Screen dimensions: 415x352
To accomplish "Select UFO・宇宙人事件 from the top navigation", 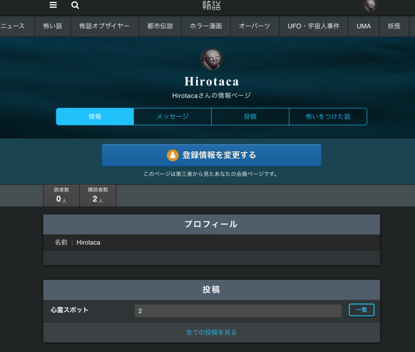I will click(x=313, y=26).
